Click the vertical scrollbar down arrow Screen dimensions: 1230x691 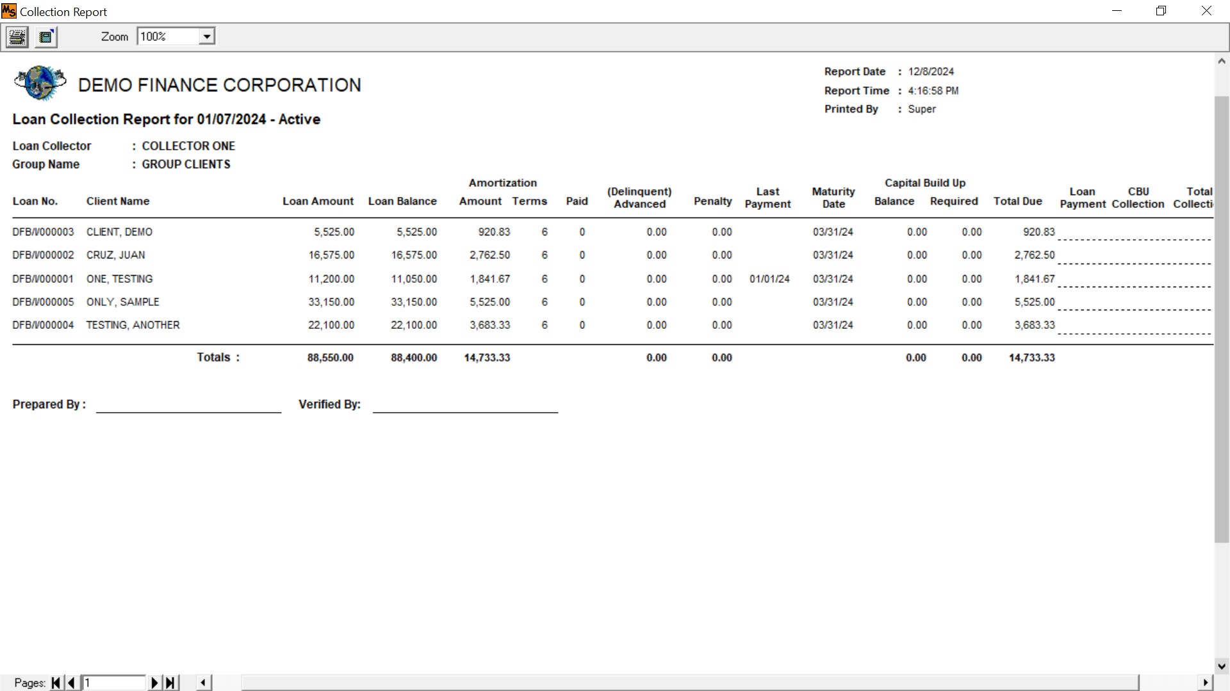(1222, 666)
